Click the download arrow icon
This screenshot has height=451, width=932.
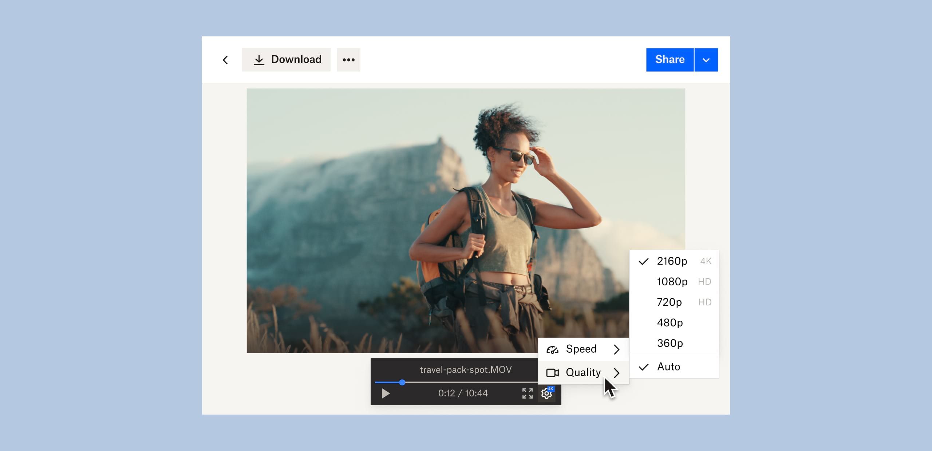259,60
